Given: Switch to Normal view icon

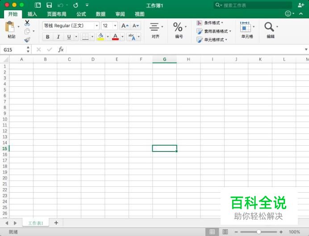Looking at the screenshot, I should point(212,232).
